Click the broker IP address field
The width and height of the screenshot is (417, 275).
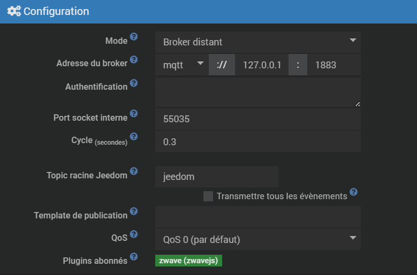coord(262,65)
